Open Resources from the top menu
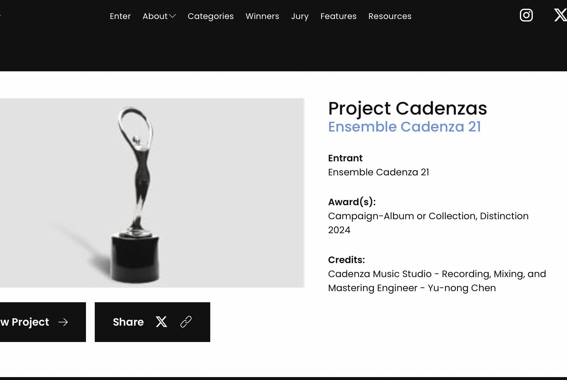Image resolution: width=567 pixels, height=380 pixels. tap(390, 16)
